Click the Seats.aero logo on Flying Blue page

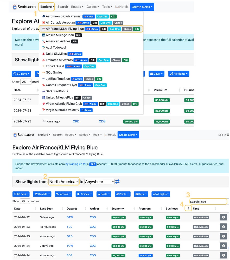tap(15, 135)
